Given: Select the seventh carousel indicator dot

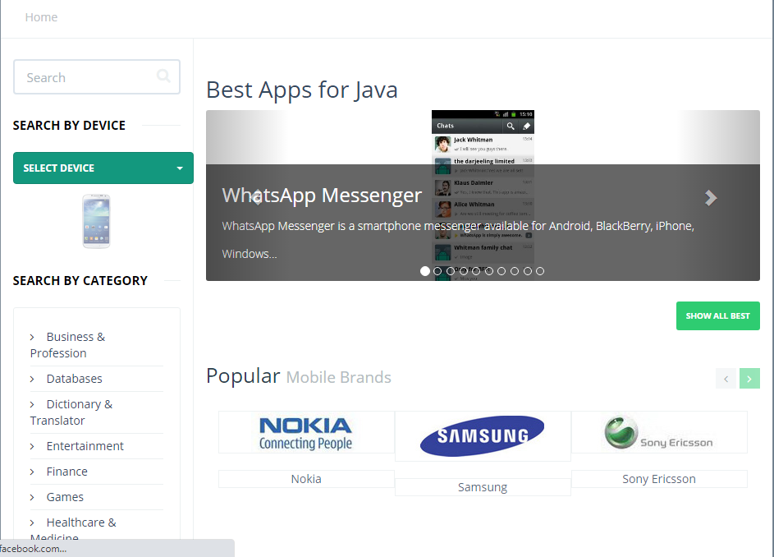Looking at the screenshot, I should click(x=501, y=271).
